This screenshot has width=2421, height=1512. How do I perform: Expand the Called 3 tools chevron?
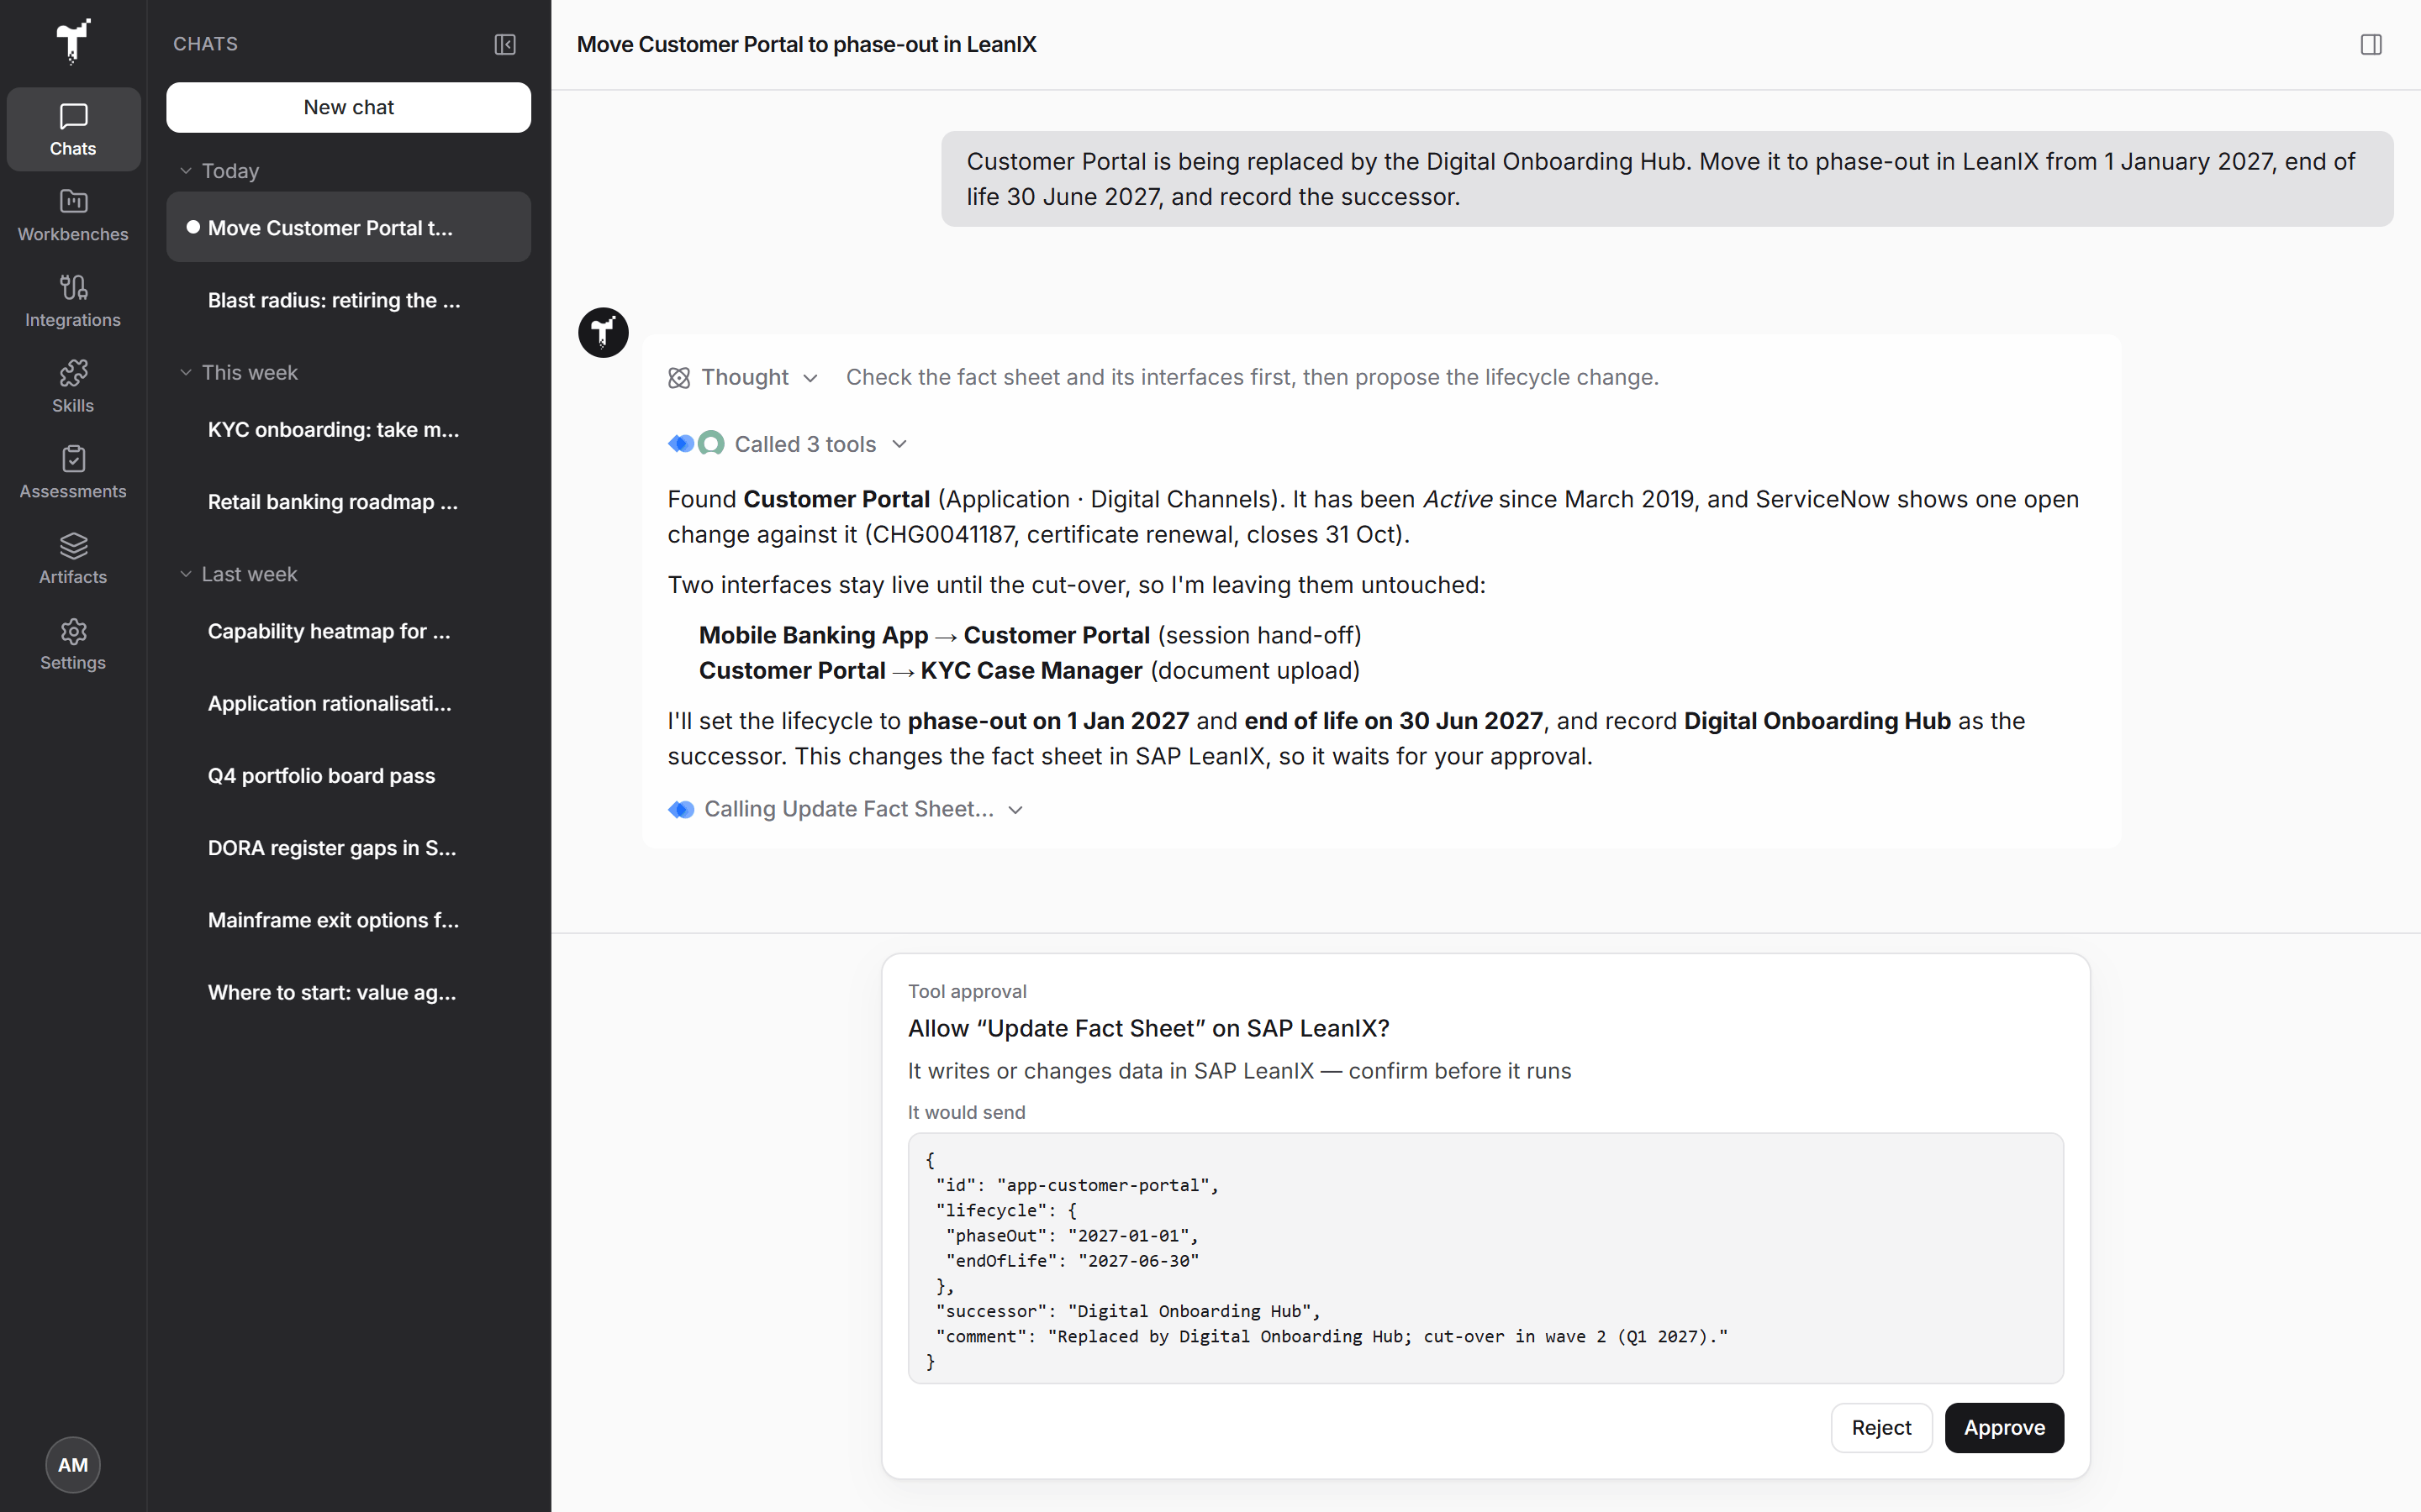click(899, 444)
